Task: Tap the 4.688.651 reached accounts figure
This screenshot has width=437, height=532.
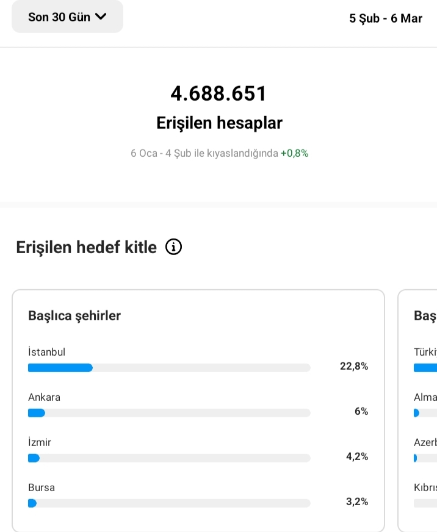Action: tap(218, 93)
